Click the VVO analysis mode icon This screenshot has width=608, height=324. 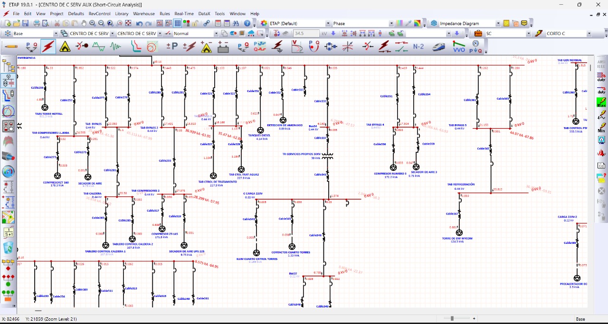[459, 46]
